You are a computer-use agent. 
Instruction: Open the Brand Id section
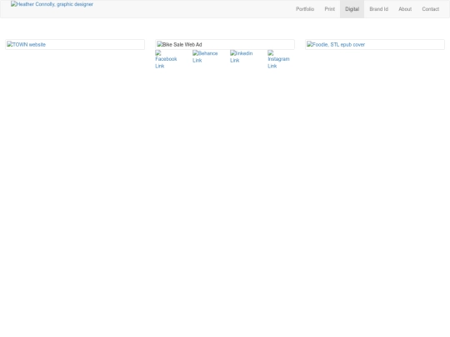pyautogui.click(x=378, y=9)
